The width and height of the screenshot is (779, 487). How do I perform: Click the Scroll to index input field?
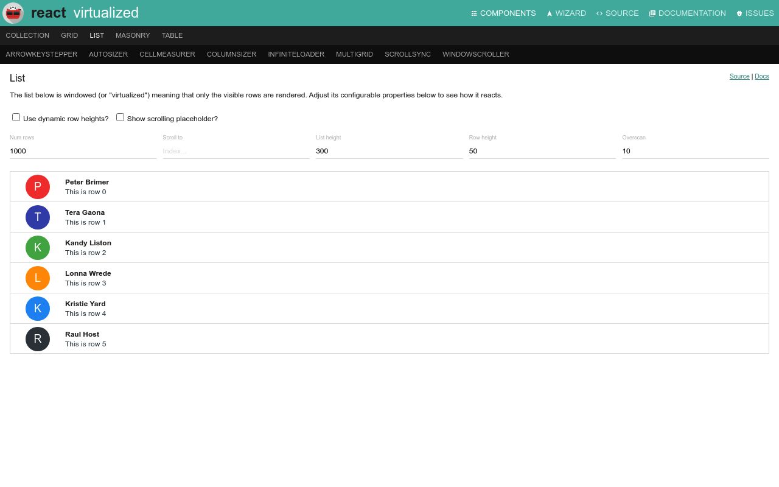tap(236, 151)
